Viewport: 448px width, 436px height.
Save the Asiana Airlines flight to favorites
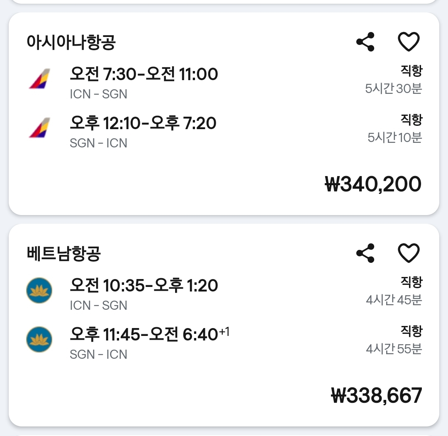409,42
